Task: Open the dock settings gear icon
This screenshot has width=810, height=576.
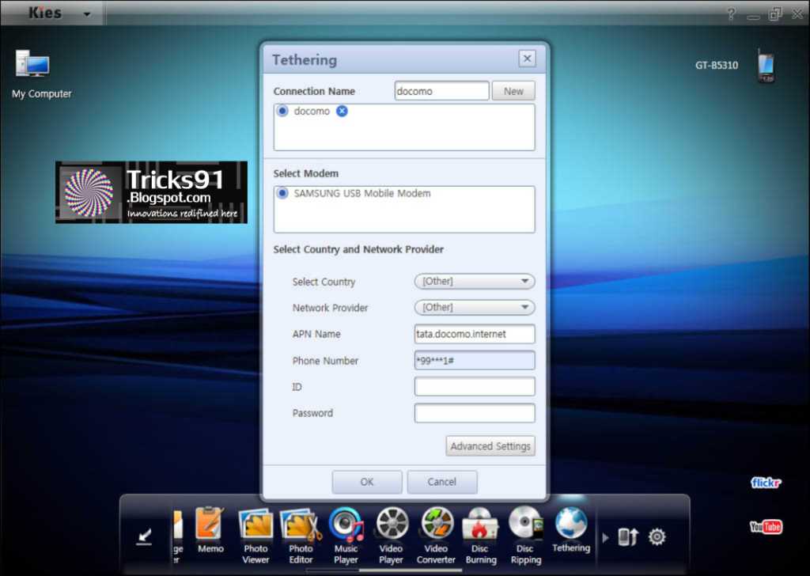Action: pyautogui.click(x=657, y=536)
